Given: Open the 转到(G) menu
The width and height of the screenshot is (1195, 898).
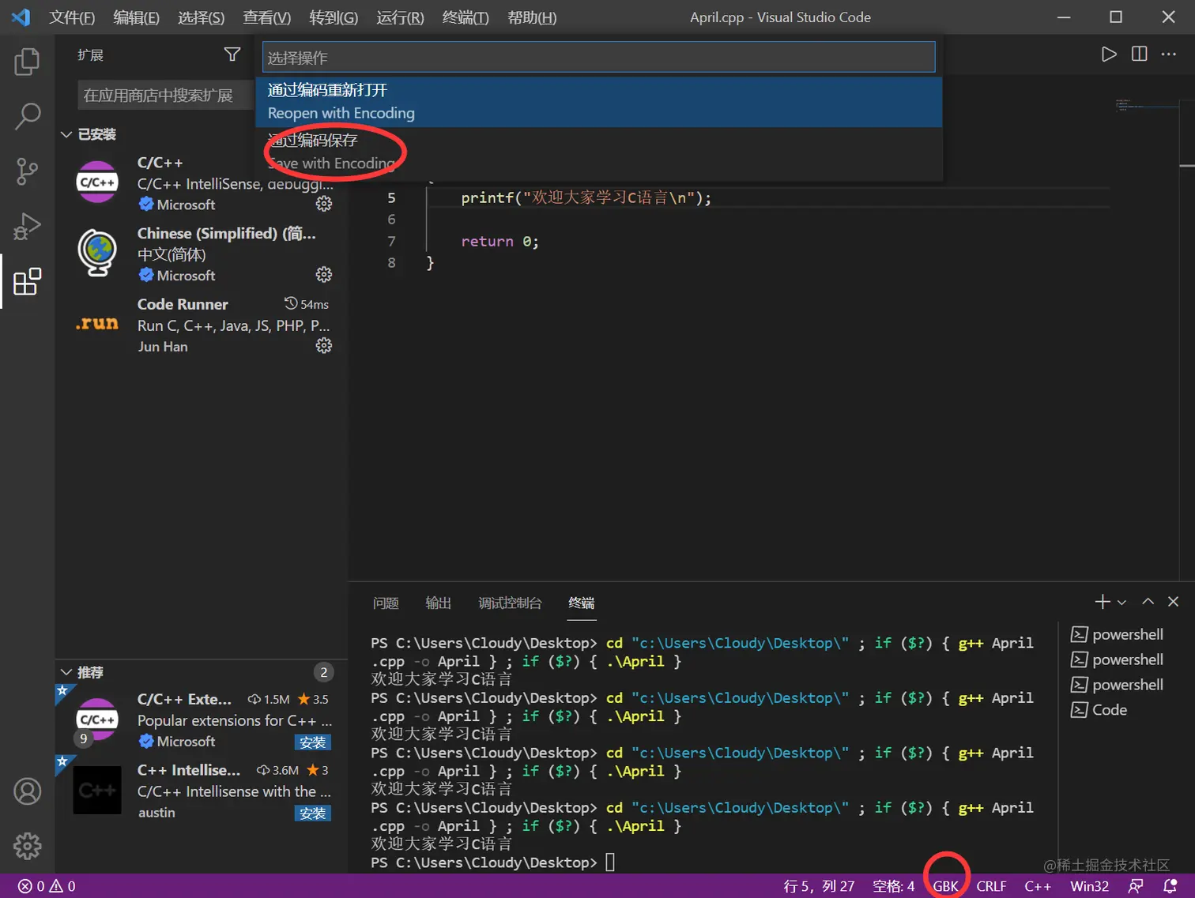Looking at the screenshot, I should point(334,17).
